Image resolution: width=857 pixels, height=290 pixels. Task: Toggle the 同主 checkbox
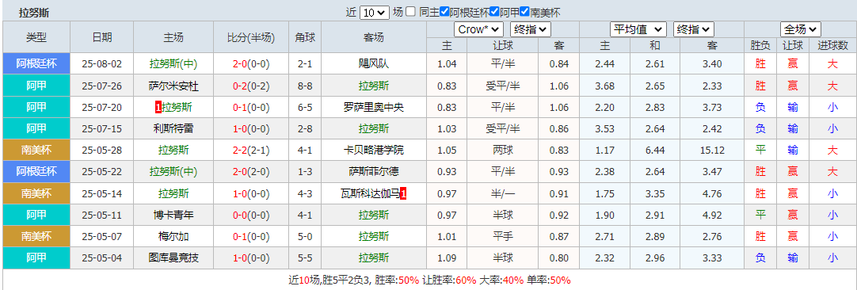pyautogui.click(x=411, y=12)
